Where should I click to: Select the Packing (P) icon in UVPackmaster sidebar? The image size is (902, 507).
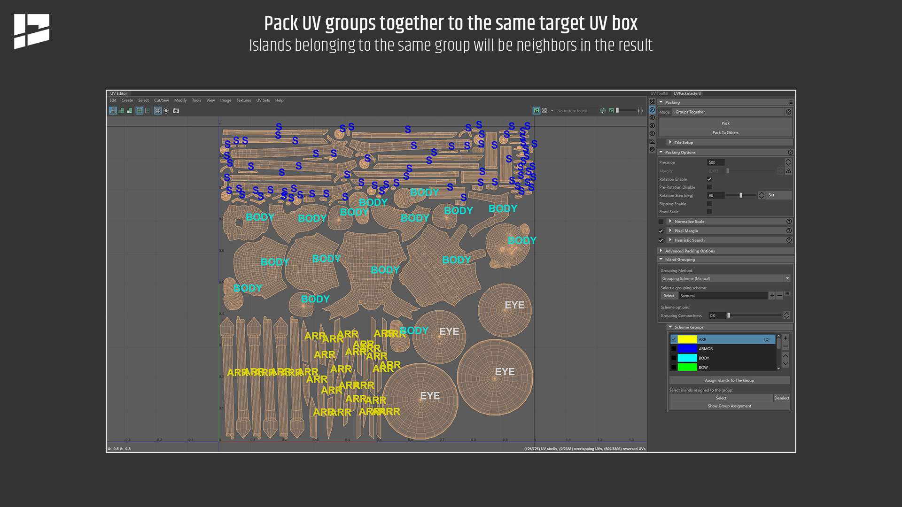click(x=653, y=109)
